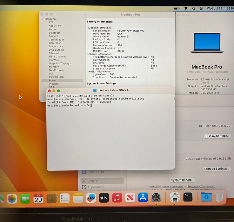This screenshot has width=234, height=222.
Task: Collapse the Hardware section in System Information
Action: click(x=43, y=19)
